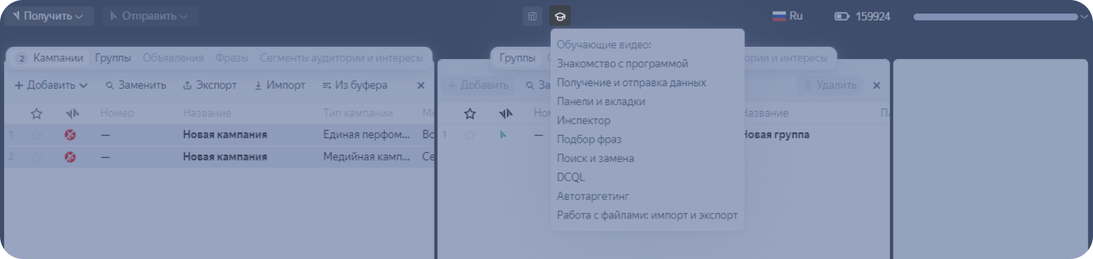Open Инспектор video entry
1093x259 pixels.
584,121
